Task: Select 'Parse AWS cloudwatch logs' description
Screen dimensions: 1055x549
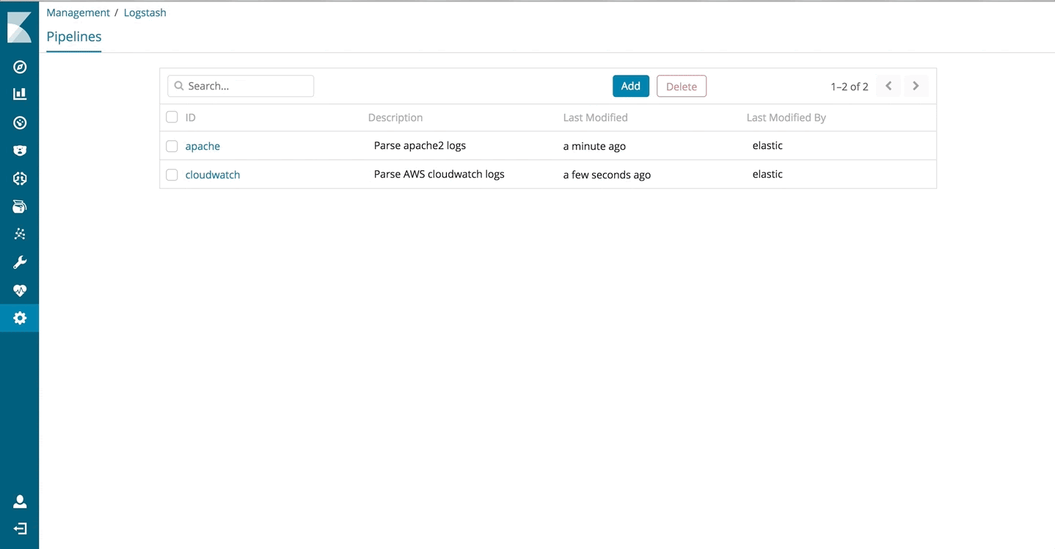Action: [439, 174]
